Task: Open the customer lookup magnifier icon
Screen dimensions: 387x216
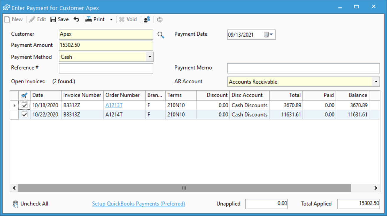Action: [x=161, y=35]
